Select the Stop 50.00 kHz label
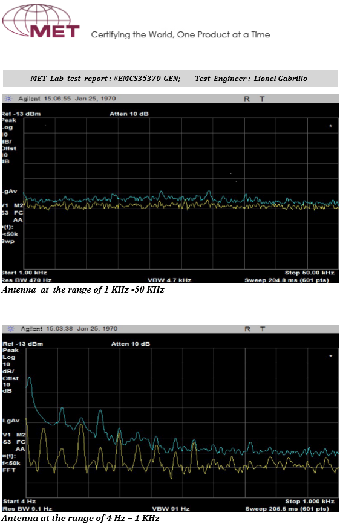 (309, 273)
